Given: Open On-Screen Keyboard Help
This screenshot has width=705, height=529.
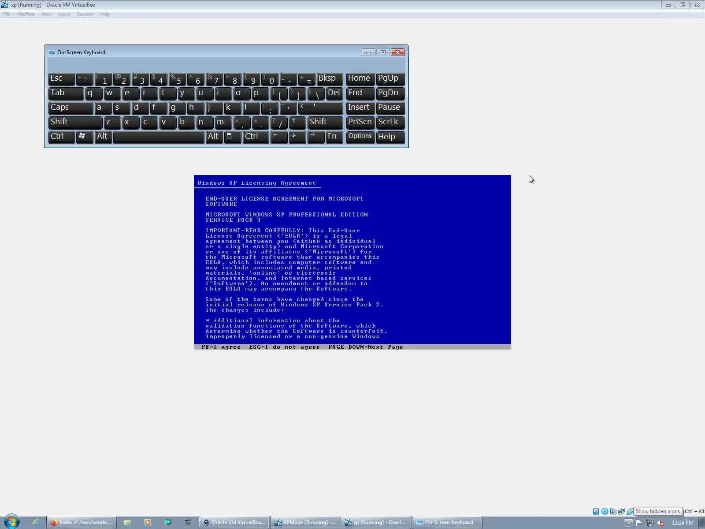Looking at the screenshot, I should (x=390, y=137).
